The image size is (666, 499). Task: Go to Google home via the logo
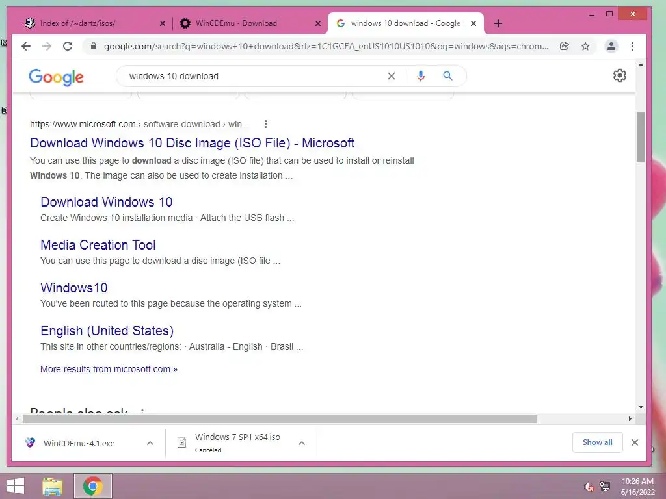[56, 77]
